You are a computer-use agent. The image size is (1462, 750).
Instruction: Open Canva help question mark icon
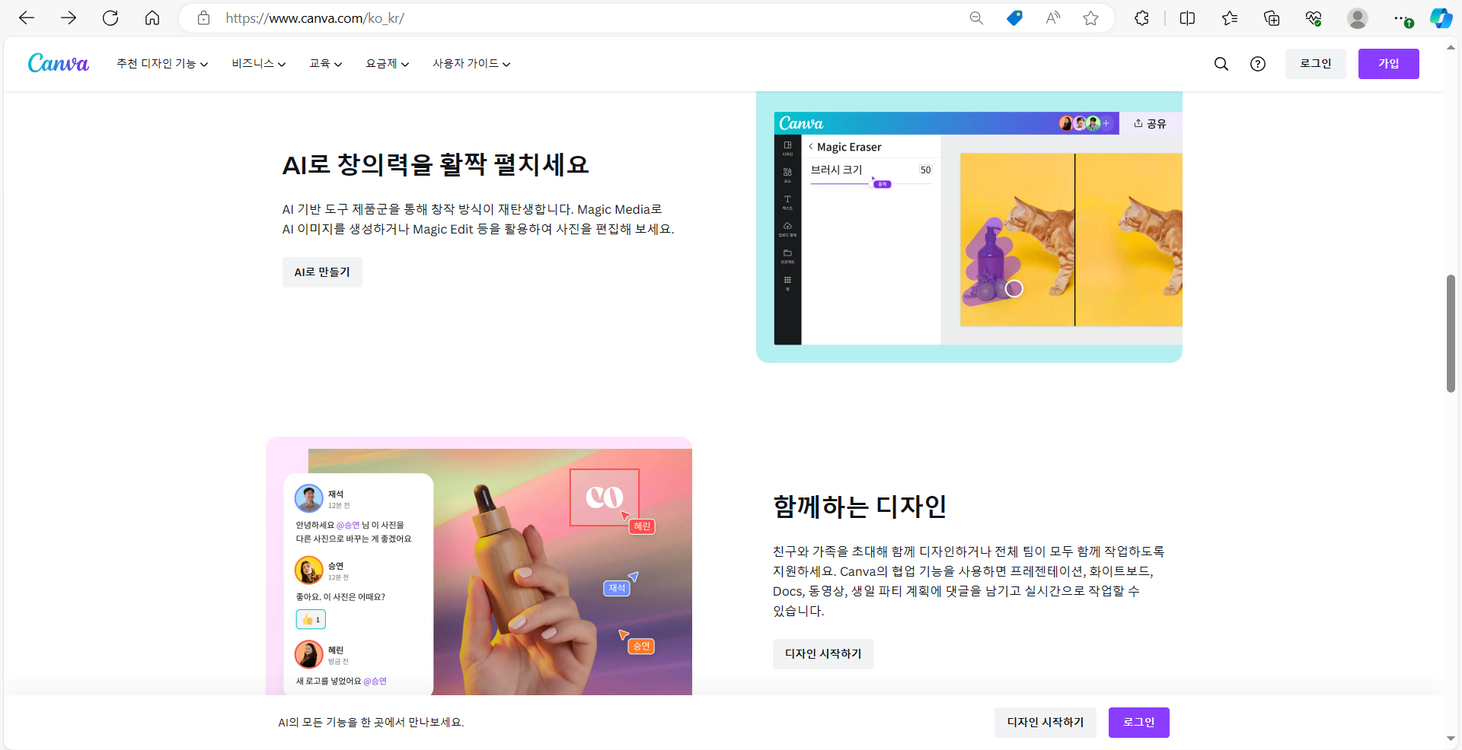(1258, 64)
